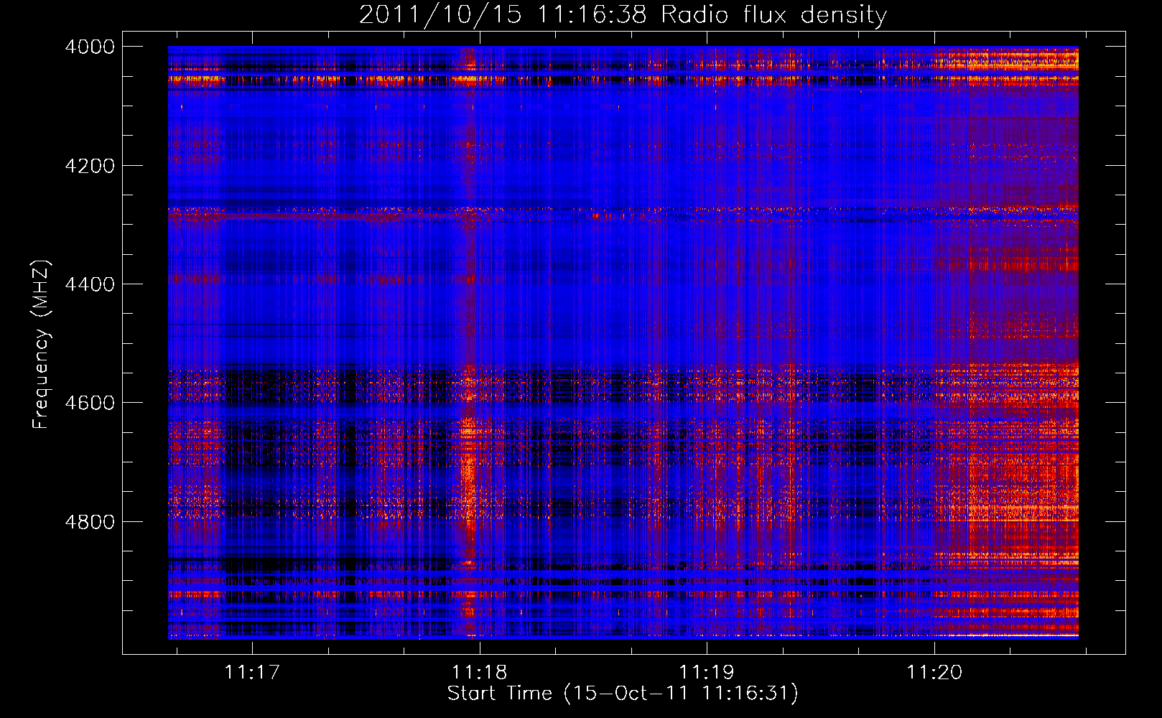This screenshot has width=1162, height=718.
Task: Click the '11:17' time axis label
Action: 251,672
